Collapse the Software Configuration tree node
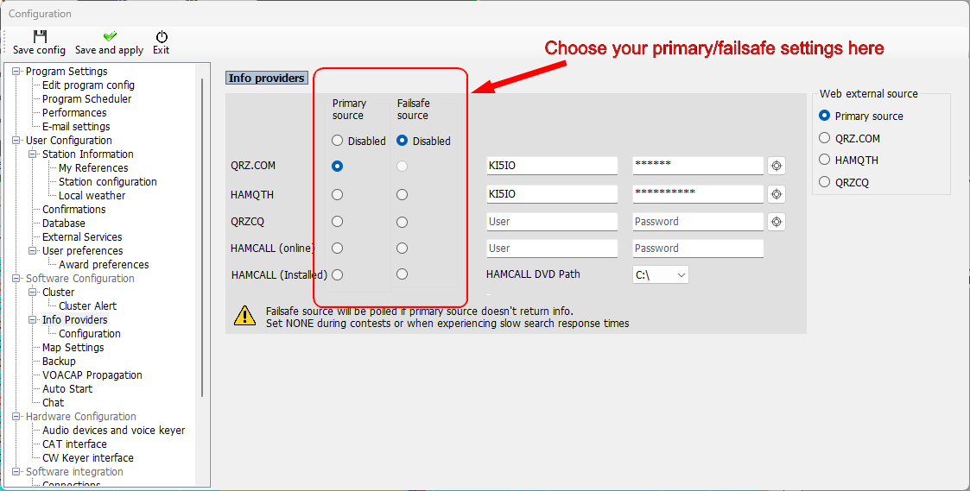 (x=16, y=278)
